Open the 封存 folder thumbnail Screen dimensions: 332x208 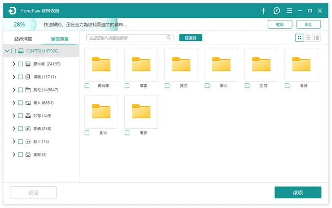click(261, 65)
